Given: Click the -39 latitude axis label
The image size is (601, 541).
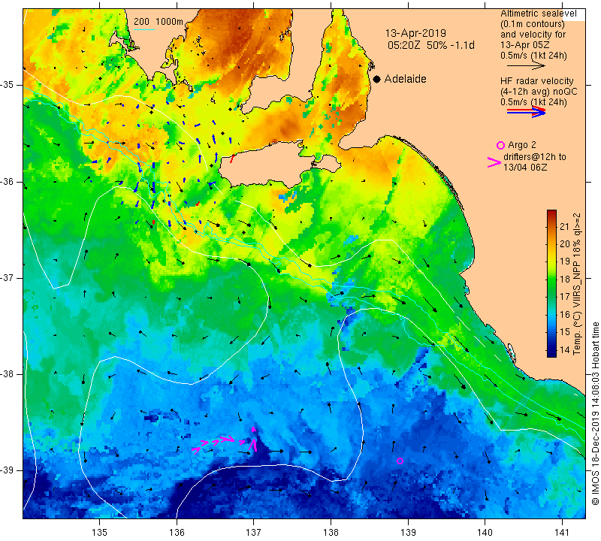Looking at the screenshot, I should pyautogui.click(x=8, y=470).
